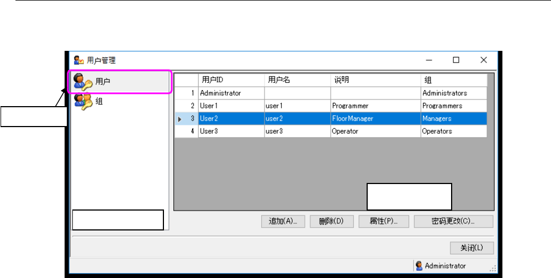This screenshot has height=278, width=551.
Task: Select row header number 4
Action: coord(187,131)
